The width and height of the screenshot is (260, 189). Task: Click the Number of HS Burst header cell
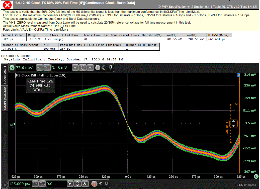[x=142, y=45]
